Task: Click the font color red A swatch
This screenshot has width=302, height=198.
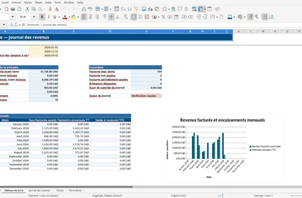Action: tap(65, 17)
